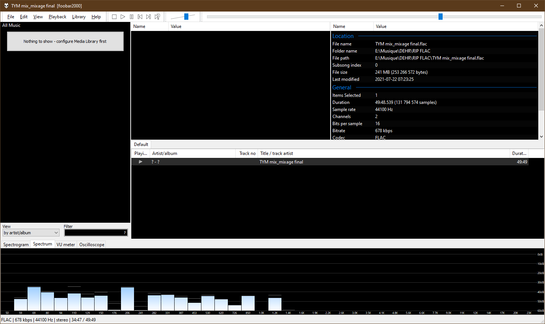Viewport: 545px width, 324px height.
Task: Click the question mark in Filter box
Action: click(125, 233)
